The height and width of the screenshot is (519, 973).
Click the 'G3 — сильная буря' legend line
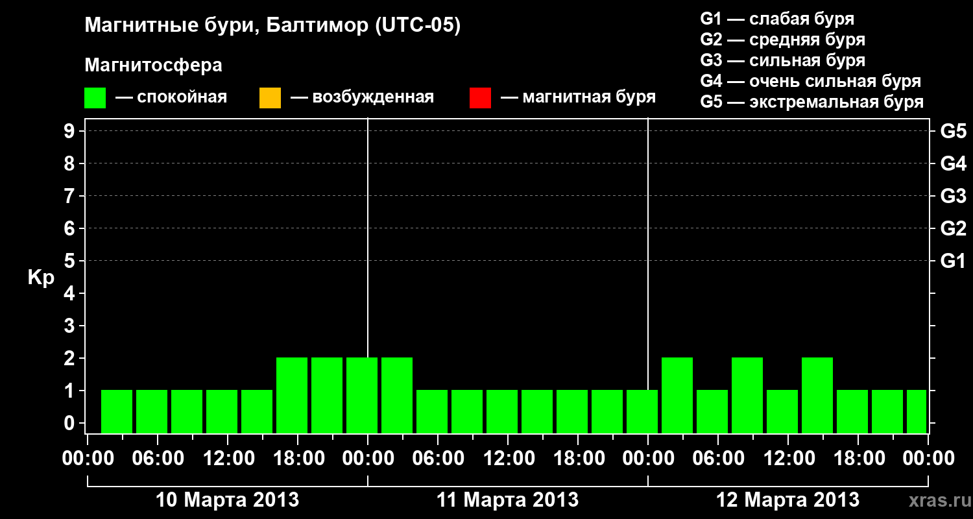coord(782,60)
